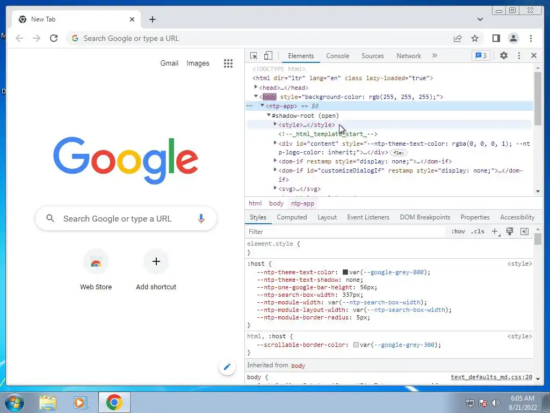Close the DevTools panel
550x413 pixels.
tap(534, 55)
